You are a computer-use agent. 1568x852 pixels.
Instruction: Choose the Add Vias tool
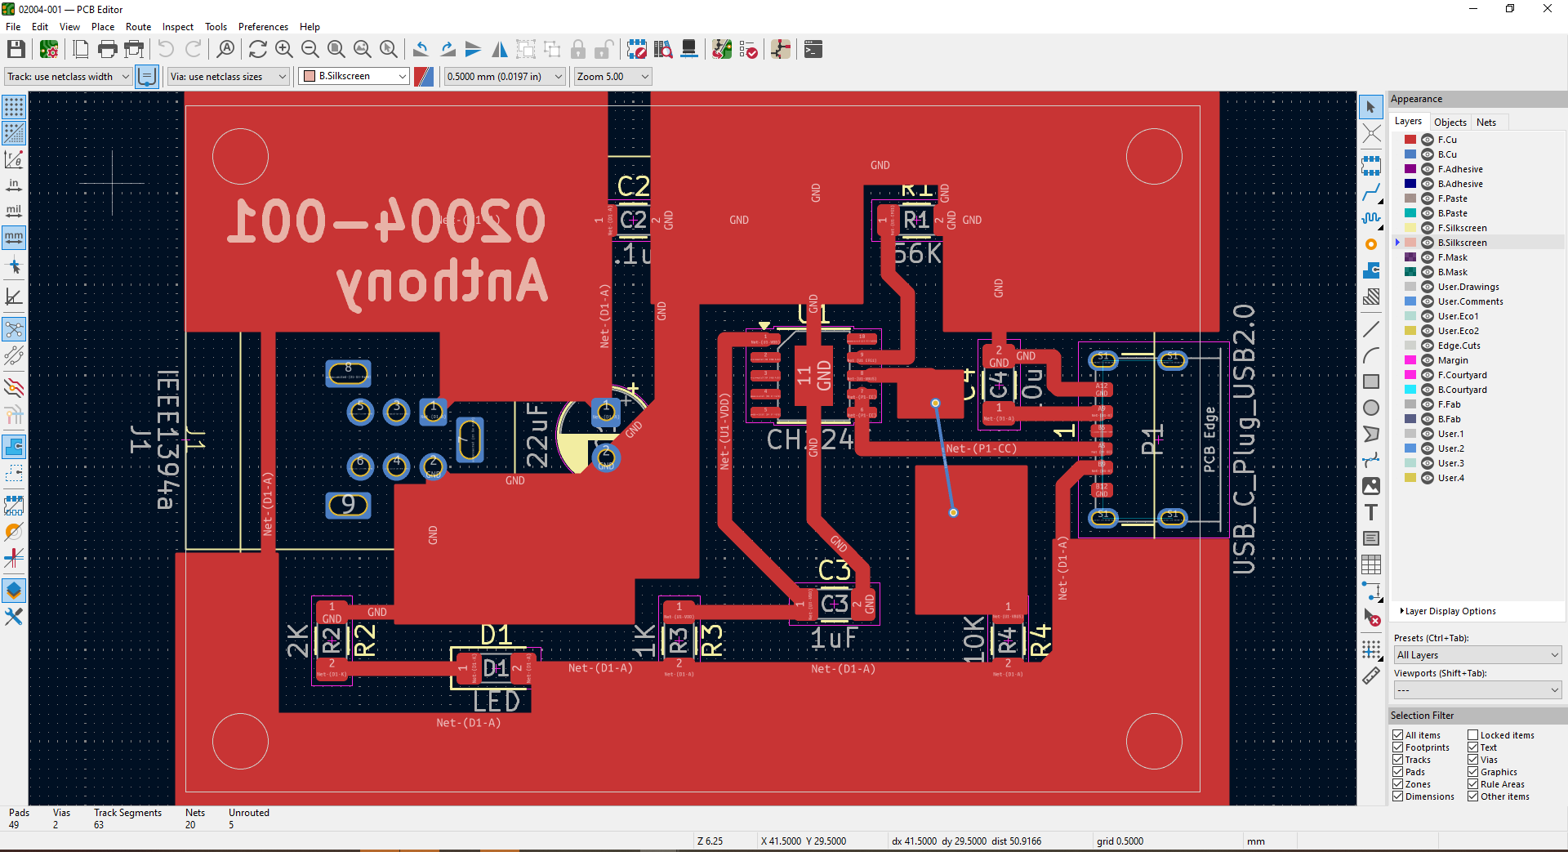click(1371, 244)
